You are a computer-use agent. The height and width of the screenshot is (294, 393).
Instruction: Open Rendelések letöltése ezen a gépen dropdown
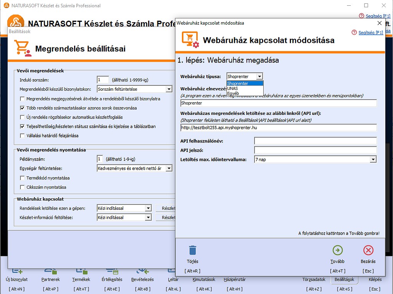pyautogui.click(x=148, y=208)
